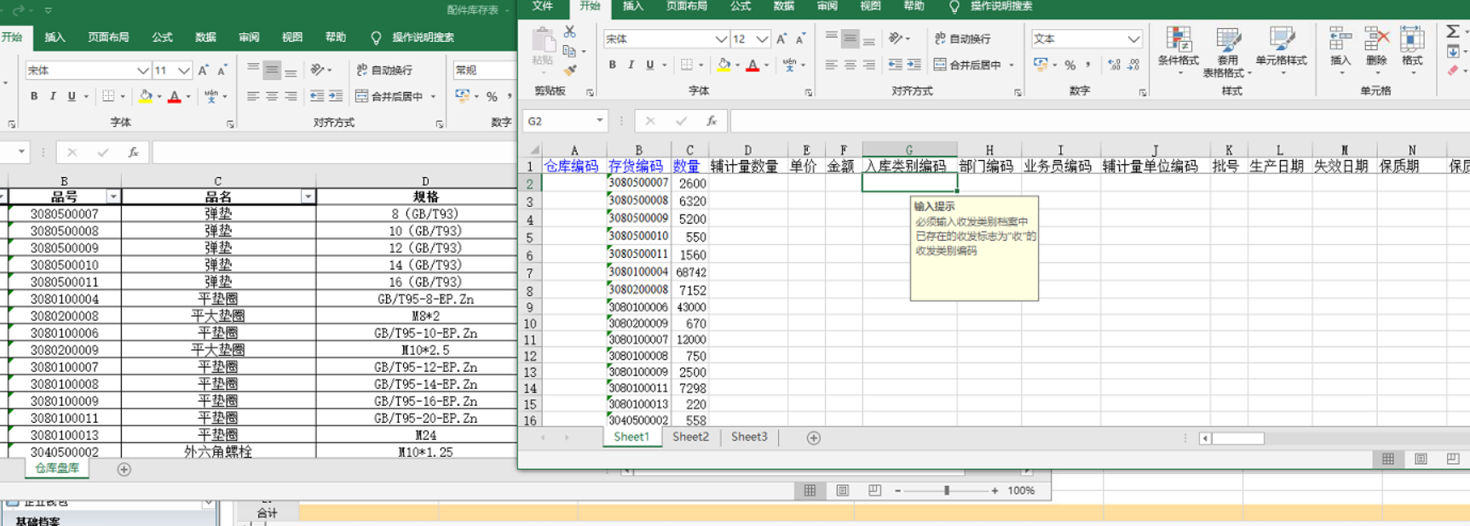Image resolution: width=1470 pixels, height=526 pixels.
Task: Toggle italic in back 配件库存表 window
Action: pyautogui.click(x=53, y=96)
